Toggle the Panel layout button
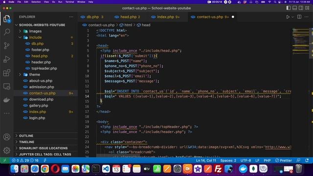The height and width of the screenshot is (176, 313). (294, 8)
